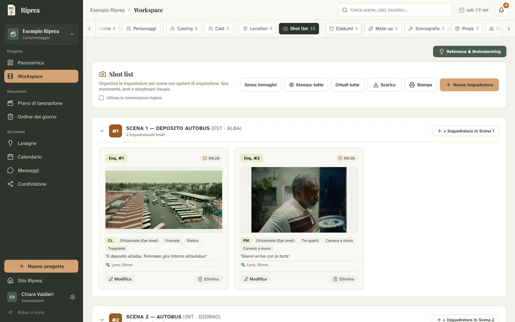Open the bus depot storyboard image
The image size is (515, 322).
(164, 200)
